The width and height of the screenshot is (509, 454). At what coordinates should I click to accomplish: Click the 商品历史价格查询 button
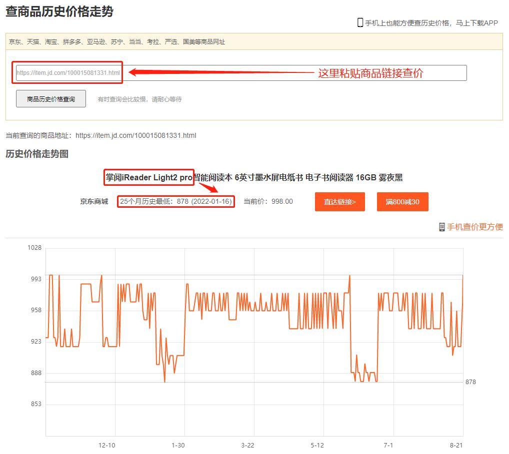[51, 99]
